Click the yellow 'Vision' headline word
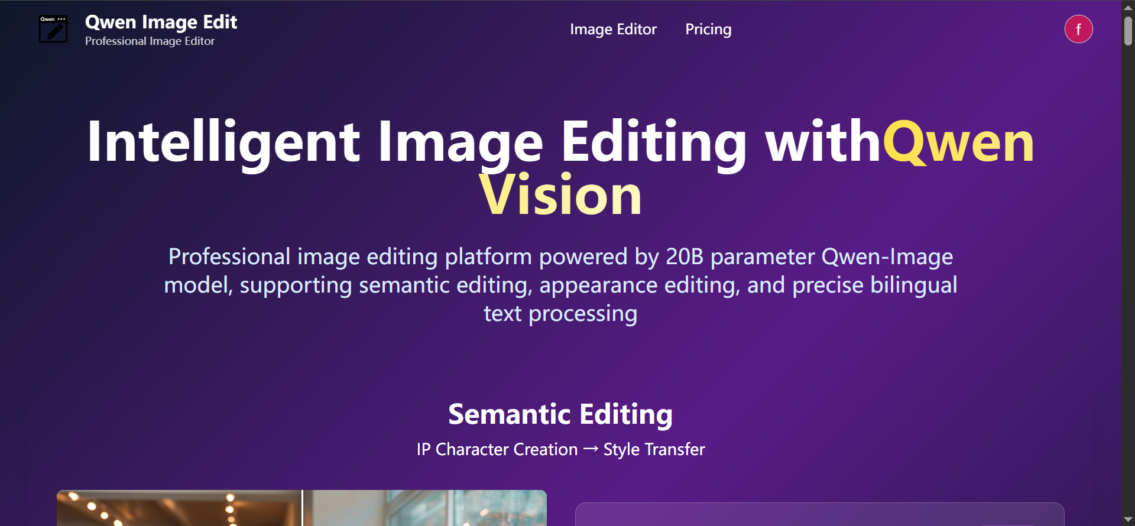The height and width of the screenshot is (526, 1135). 560,194
